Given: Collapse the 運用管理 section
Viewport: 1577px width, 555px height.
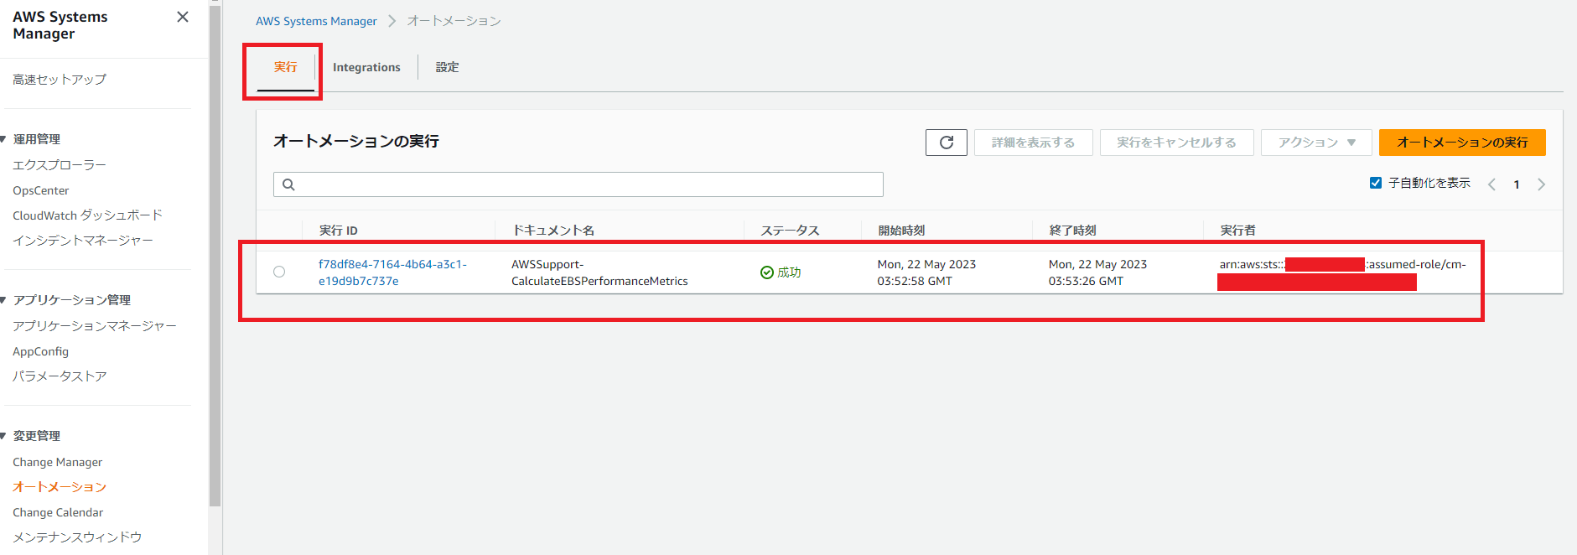Looking at the screenshot, I should coord(4,139).
